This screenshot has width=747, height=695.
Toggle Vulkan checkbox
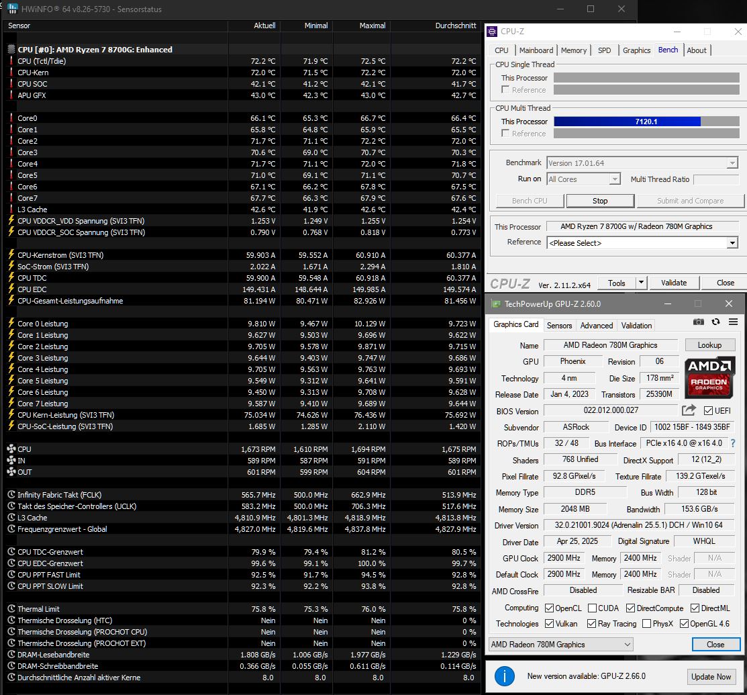pyautogui.click(x=549, y=624)
